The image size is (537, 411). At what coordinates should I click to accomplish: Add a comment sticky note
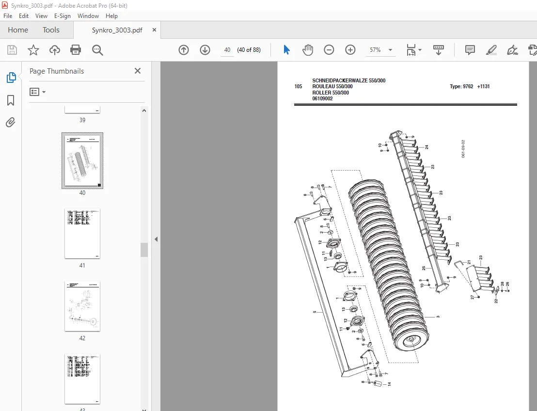pyautogui.click(x=470, y=50)
